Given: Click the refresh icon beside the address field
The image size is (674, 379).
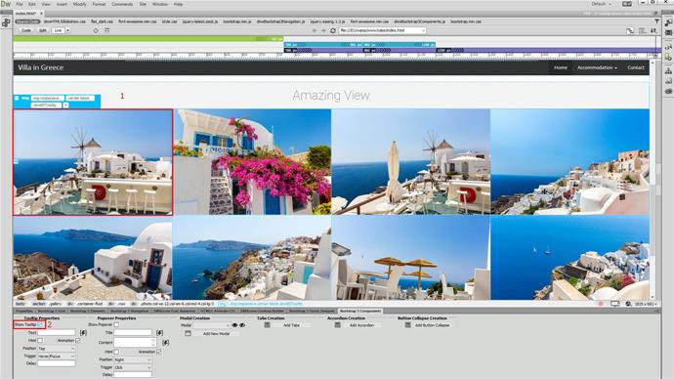Looking at the screenshot, I should click(x=333, y=30).
